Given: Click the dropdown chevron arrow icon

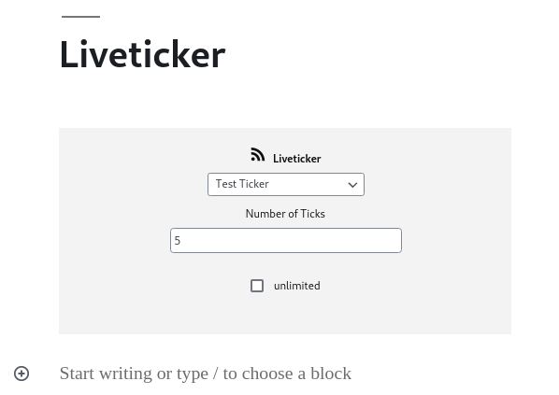Looking at the screenshot, I should pyautogui.click(x=352, y=185).
